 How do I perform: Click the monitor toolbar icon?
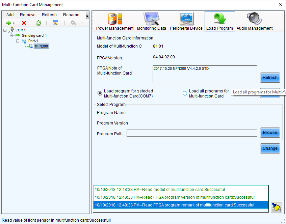click(55, 23)
